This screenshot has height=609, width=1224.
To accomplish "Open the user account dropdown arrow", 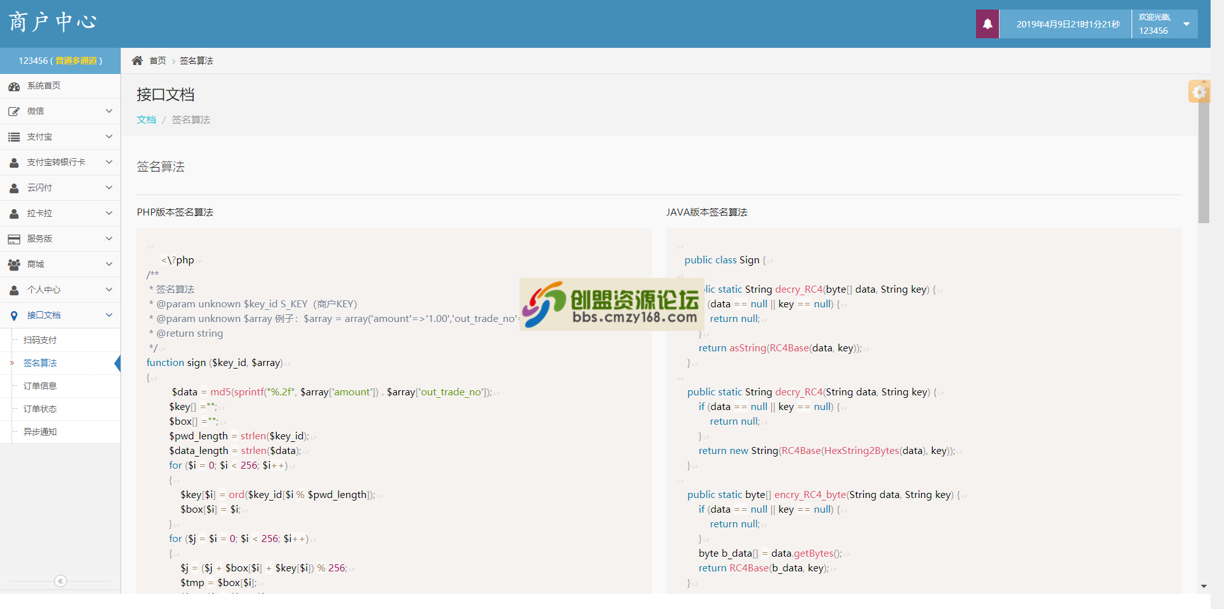I will click(1186, 24).
